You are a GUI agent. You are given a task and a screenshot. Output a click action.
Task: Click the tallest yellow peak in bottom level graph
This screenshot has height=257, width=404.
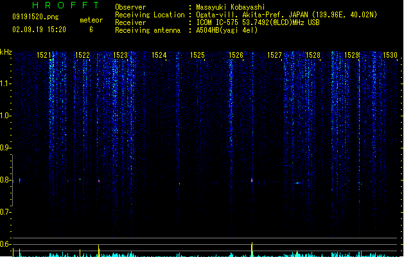click(252, 249)
